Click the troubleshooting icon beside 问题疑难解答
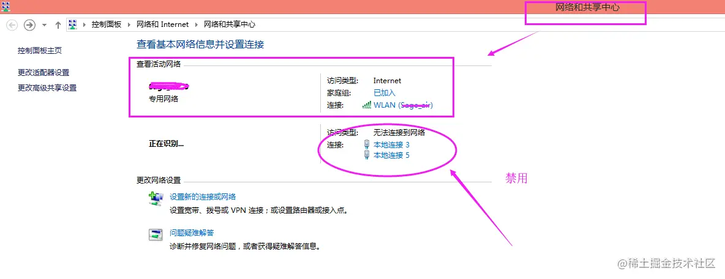Image resolution: width=725 pixels, height=279 pixels. tap(156, 235)
